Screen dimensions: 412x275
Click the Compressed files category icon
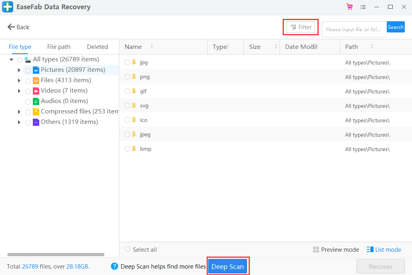[36, 111]
